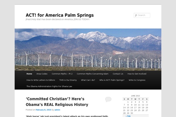Open THIS is Our Enemy page
The height and width of the screenshot is (117, 176).
tap(68, 80)
